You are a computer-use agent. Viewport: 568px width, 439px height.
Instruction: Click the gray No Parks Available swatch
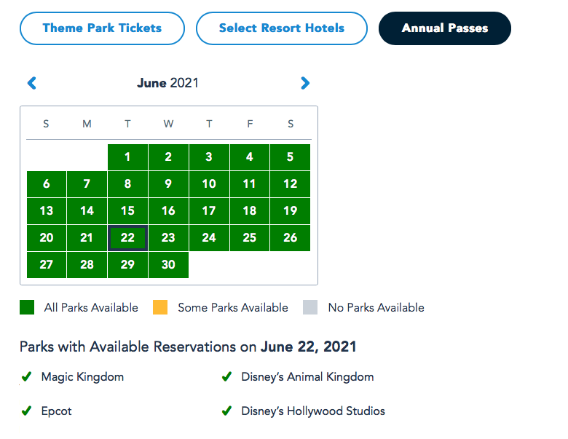[x=310, y=307]
